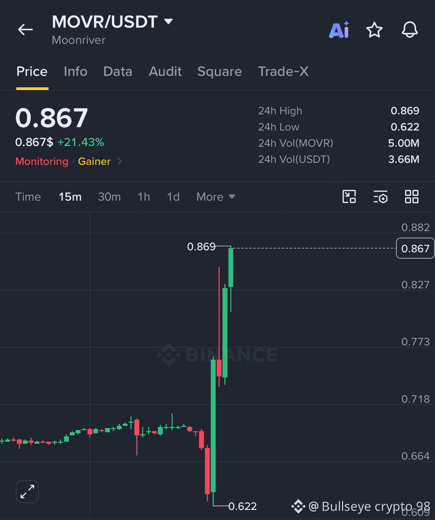This screenshot has width=435, height=520.
Task: Switch to the Price tab
Action: tap(32, 71)
